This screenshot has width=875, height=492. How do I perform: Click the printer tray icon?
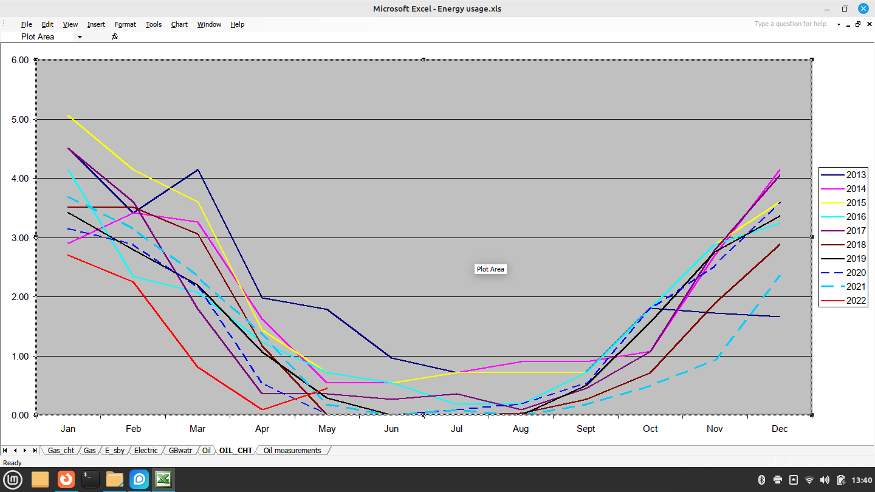click(778, 480)
